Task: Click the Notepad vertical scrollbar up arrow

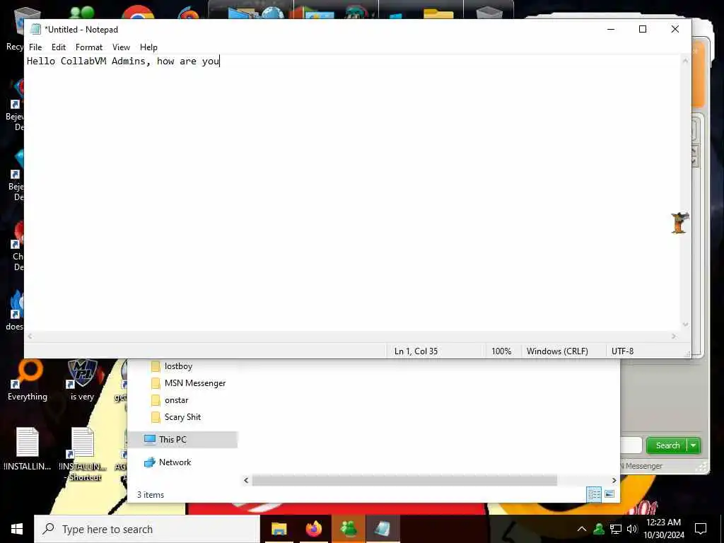Action: tap(686, 61)
